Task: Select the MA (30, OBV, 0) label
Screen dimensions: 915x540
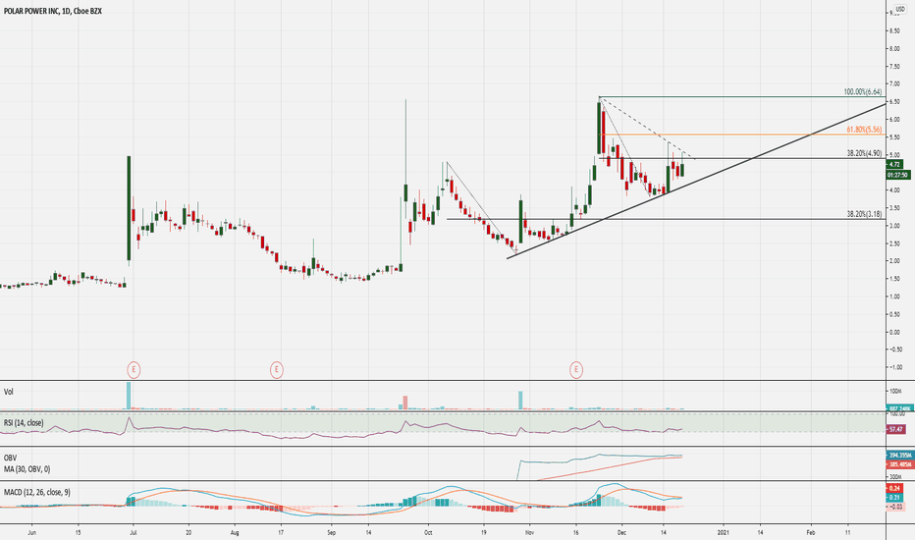Action: click(27, 468)
